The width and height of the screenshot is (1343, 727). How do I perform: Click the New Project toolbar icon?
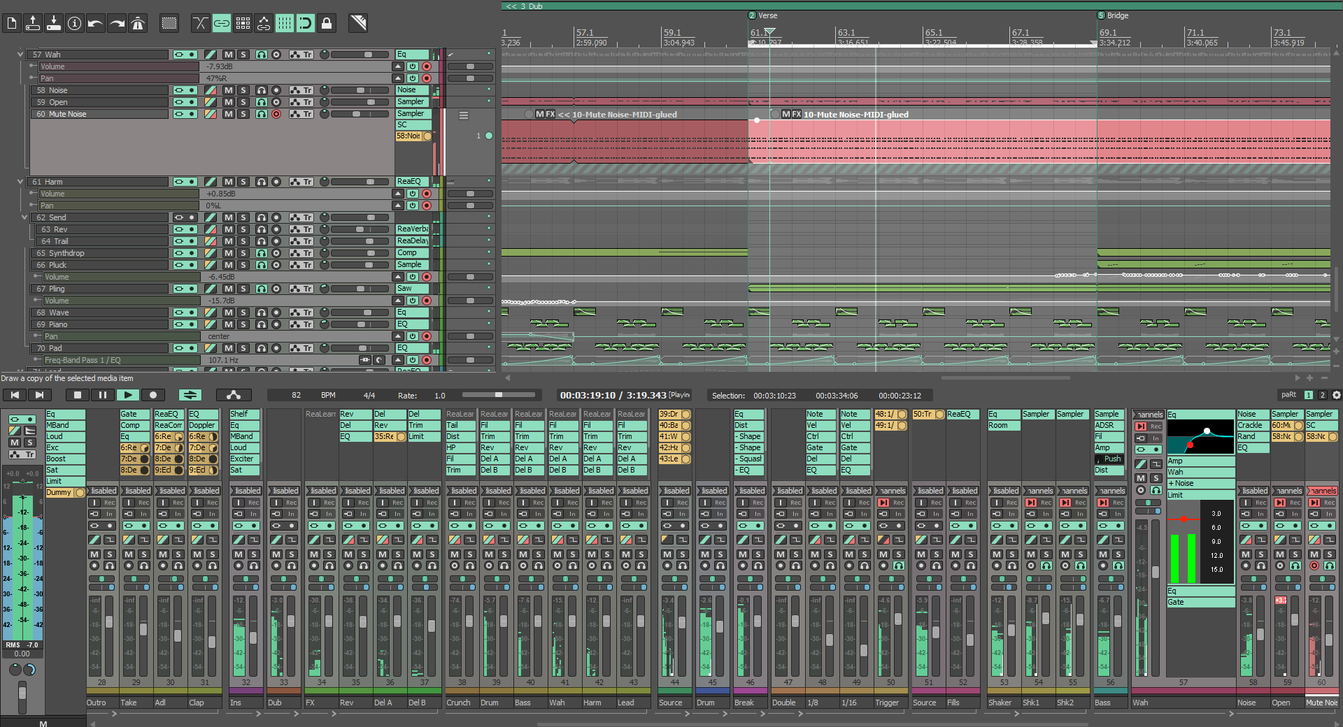[12, 23]
